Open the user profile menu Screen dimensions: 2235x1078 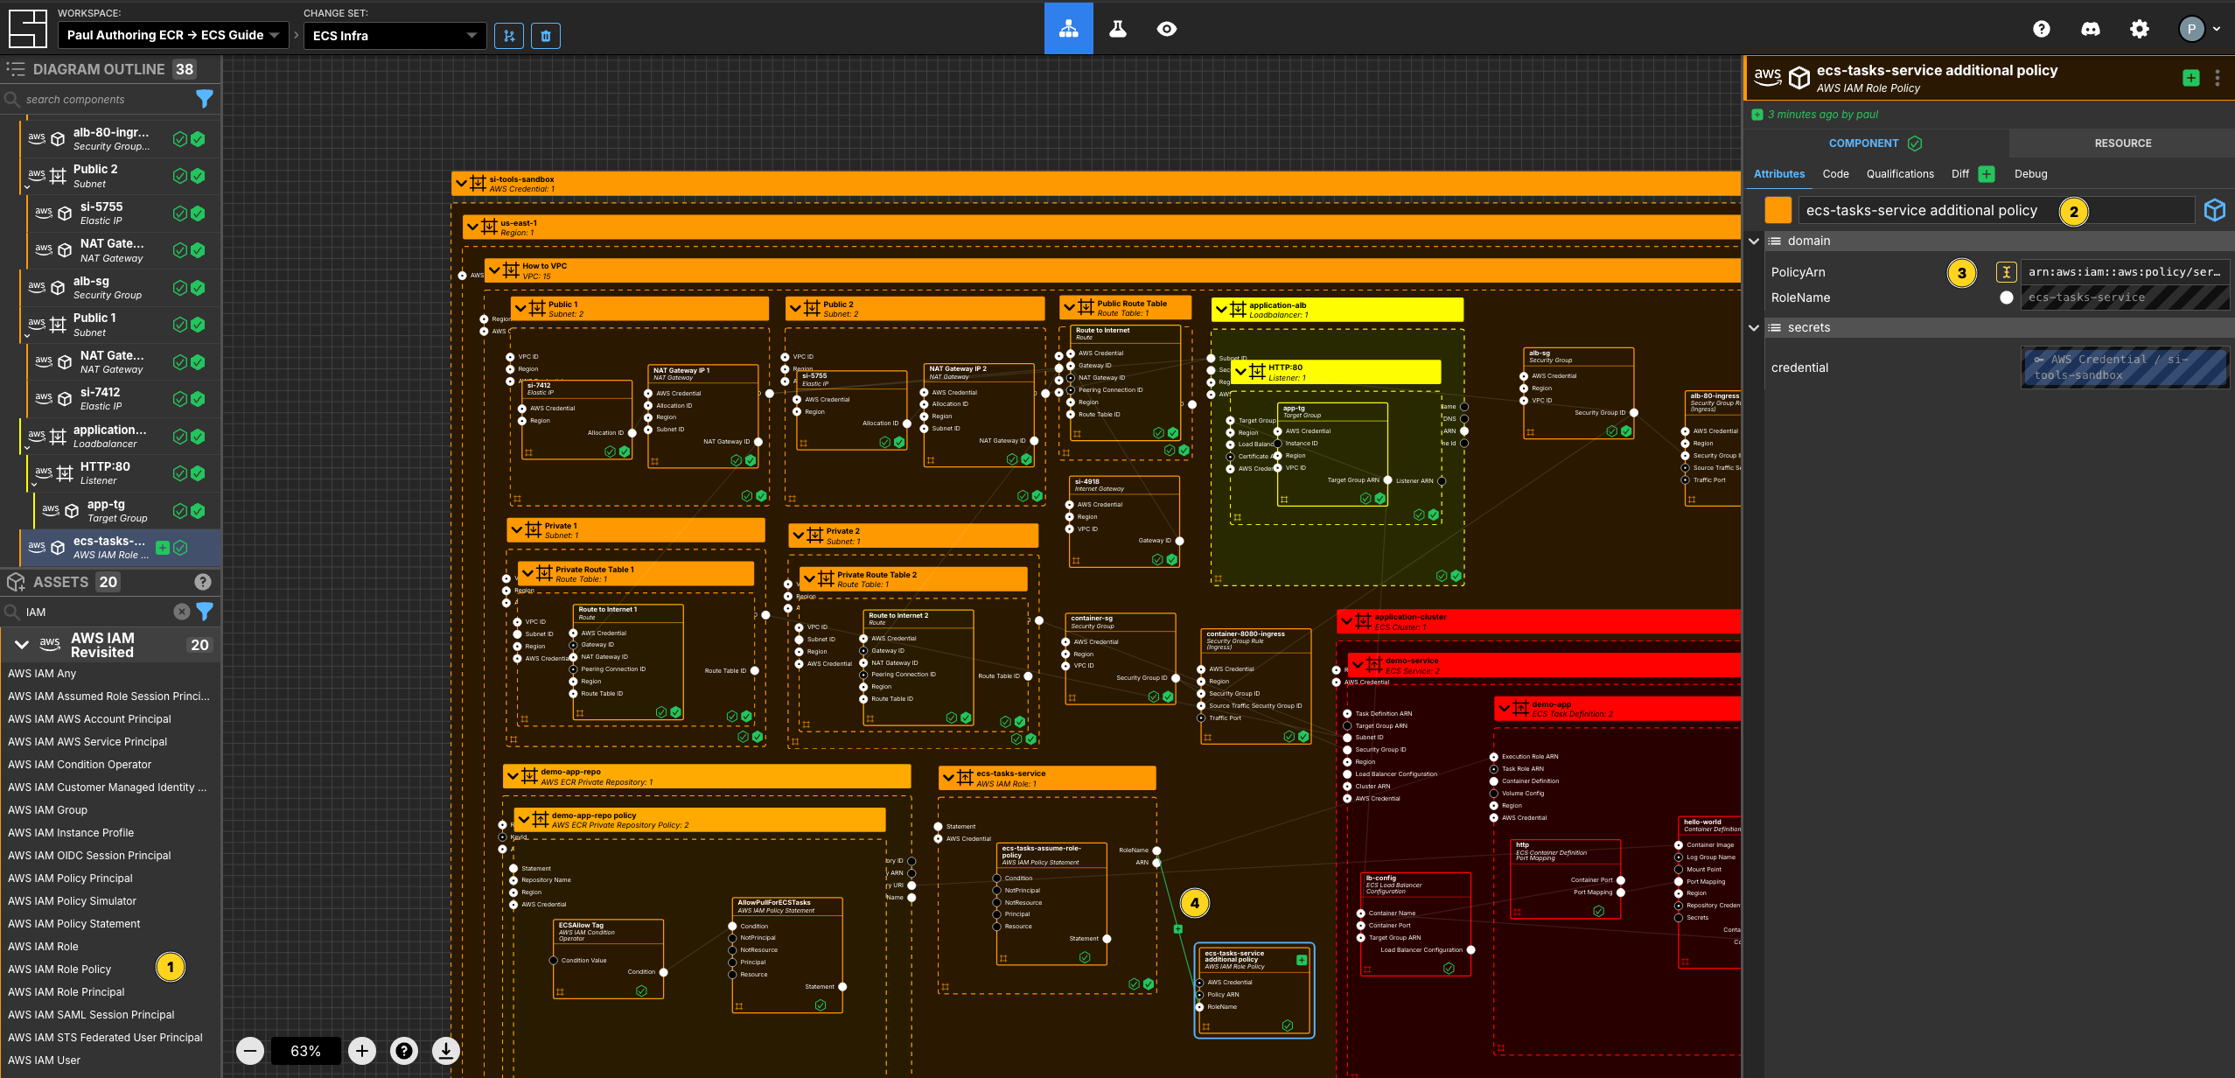(2199, 29)
